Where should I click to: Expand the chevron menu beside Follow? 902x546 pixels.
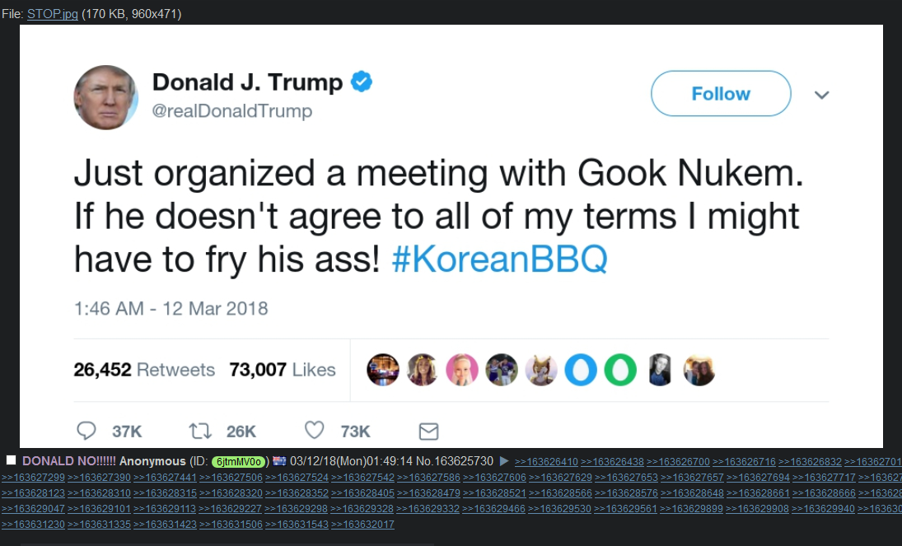pos(821,95)
